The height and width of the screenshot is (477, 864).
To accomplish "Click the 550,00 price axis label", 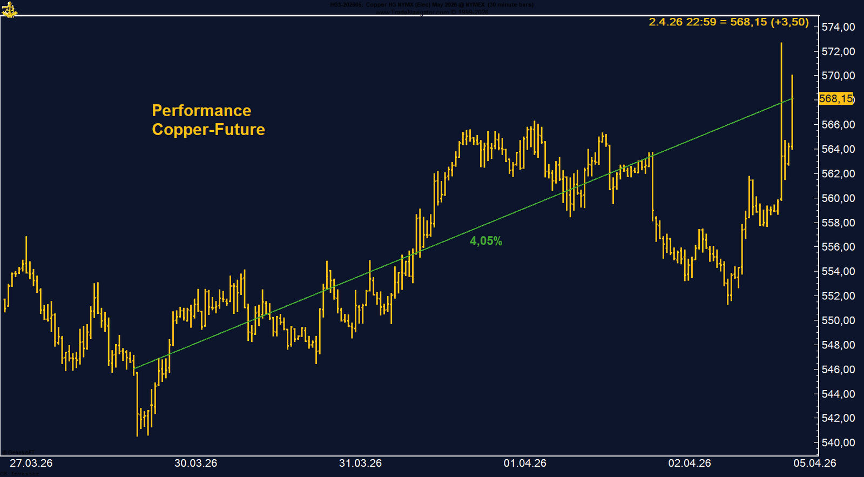I will (x=838, y=320).
